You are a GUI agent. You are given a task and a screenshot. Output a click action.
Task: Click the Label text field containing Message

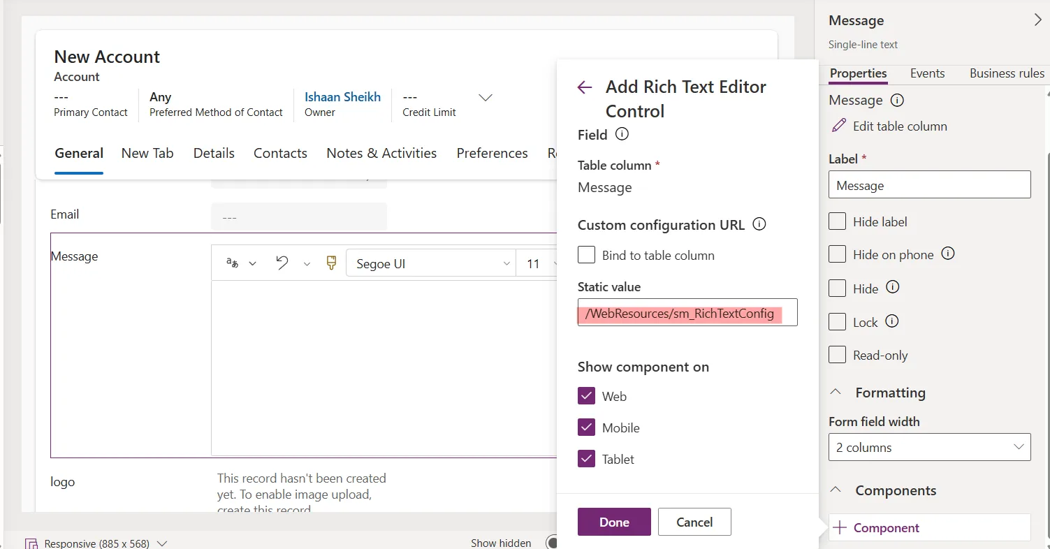point(929,184)
